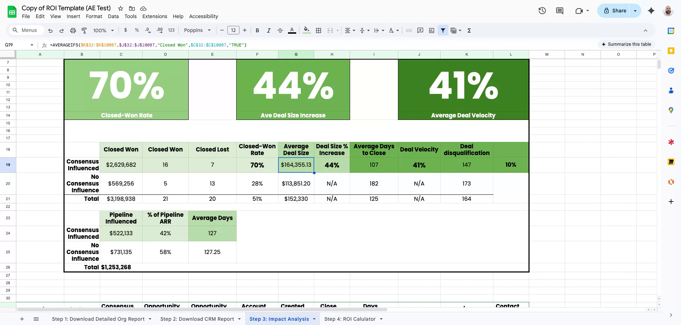Select the Paint format roller

pyautogui.click(x=84, y=31)
